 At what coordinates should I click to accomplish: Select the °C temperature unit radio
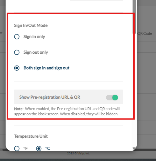click(x=39, y=148)
